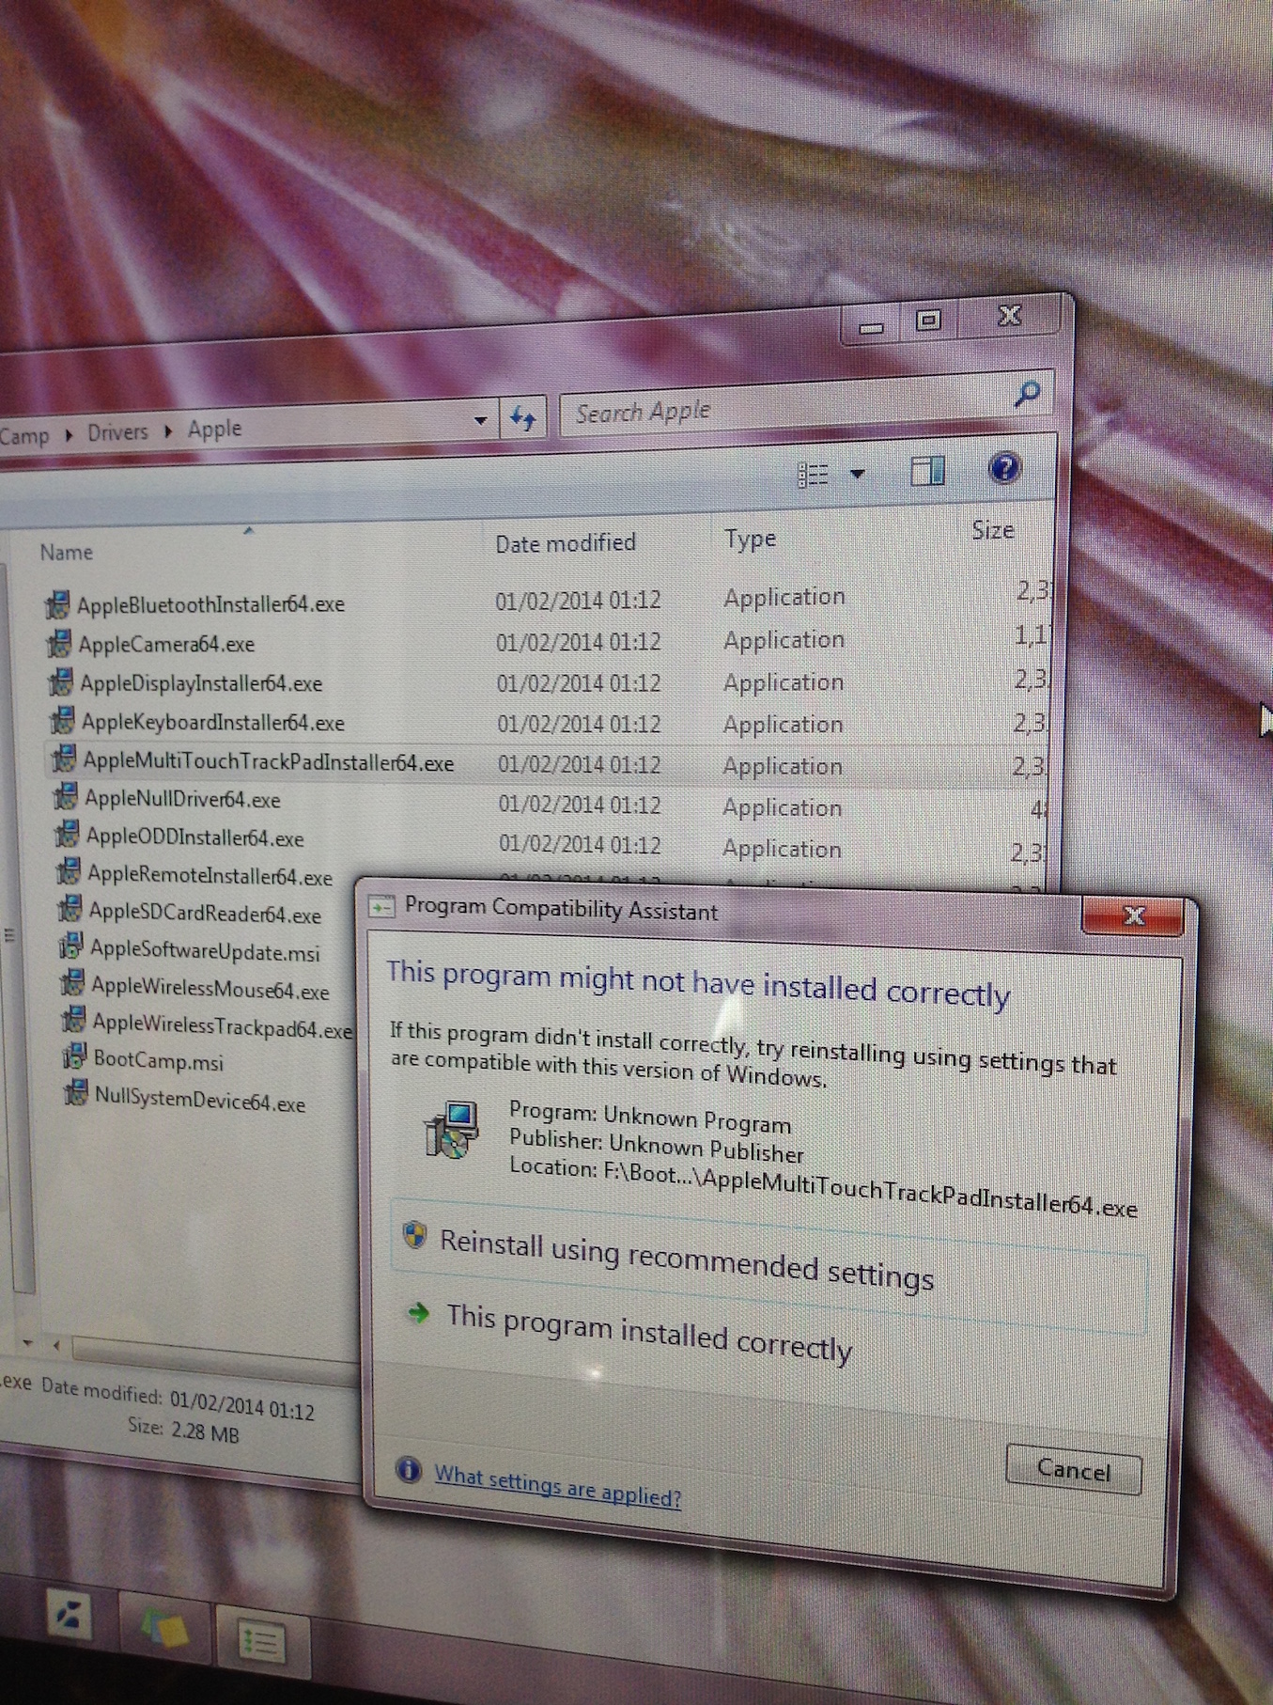Click AppleNullDriver64.exe file icon

click(65, 798)
